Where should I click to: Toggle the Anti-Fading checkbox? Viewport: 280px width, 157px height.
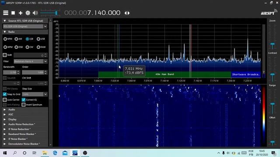[x=5, y=105]
